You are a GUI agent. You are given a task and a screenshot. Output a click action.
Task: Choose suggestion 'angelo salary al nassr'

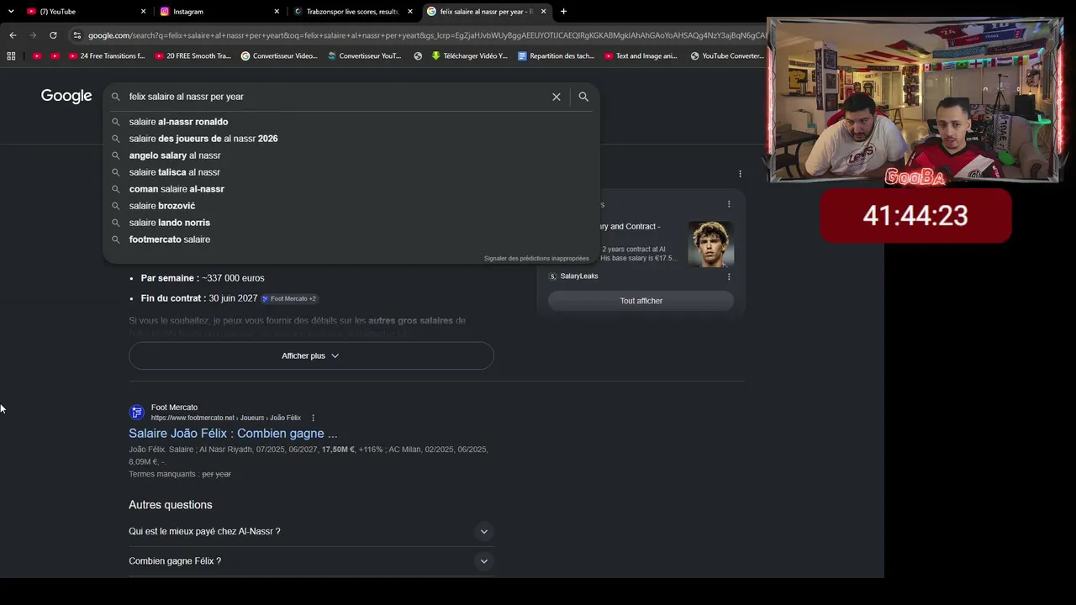pyautogui.click(x=351, y=155)
